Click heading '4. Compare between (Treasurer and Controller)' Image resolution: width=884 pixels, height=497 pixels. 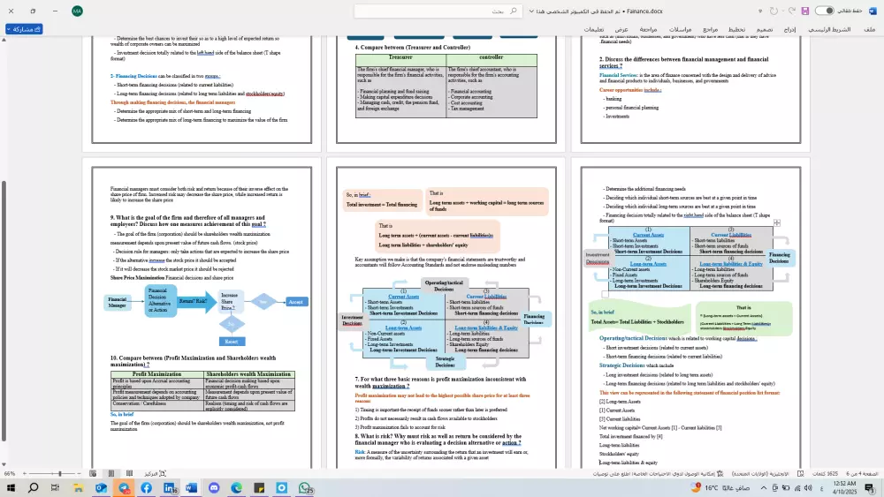tap(413, 48)
